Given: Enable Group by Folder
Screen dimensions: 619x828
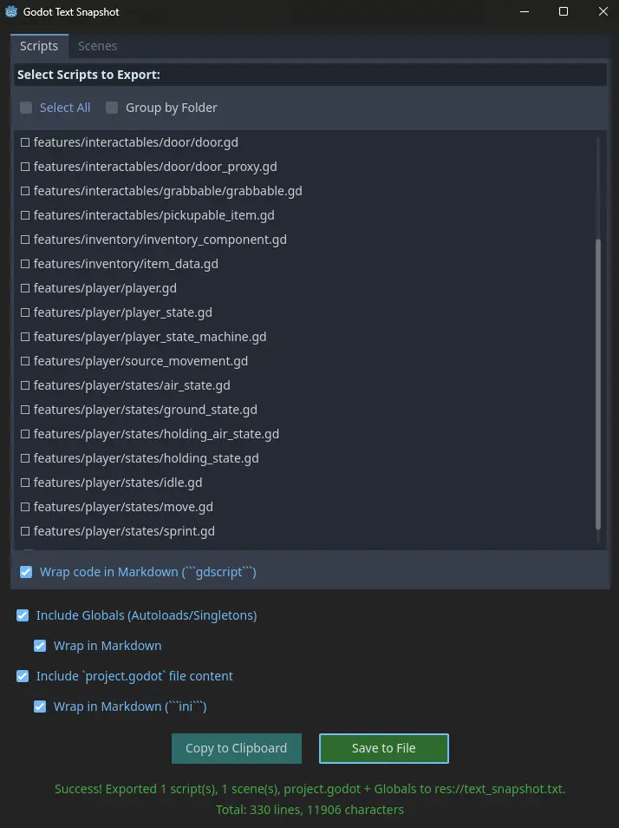Looking at the screenshot, I should coord(111,108).
